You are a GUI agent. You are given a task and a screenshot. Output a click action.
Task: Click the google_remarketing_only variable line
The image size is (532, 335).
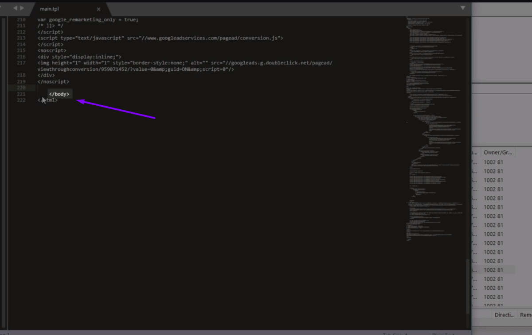[88, 19]
